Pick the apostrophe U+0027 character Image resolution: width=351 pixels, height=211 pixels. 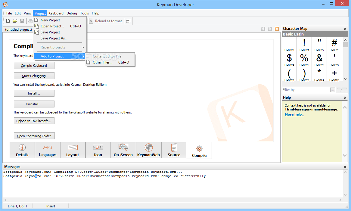334,60
